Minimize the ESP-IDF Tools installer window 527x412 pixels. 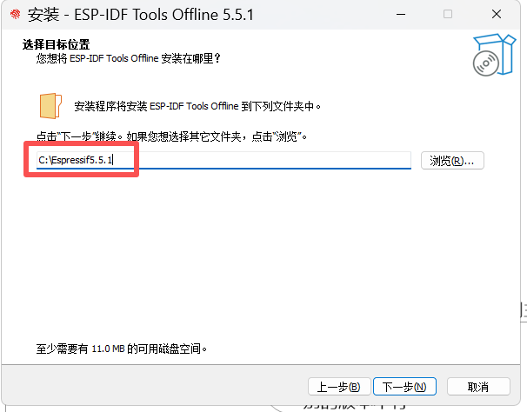coord(401,14)
